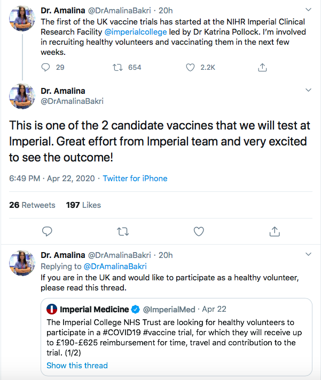
Task: Click the Twitter for iPhone source link
Action: tap(135, 179)
